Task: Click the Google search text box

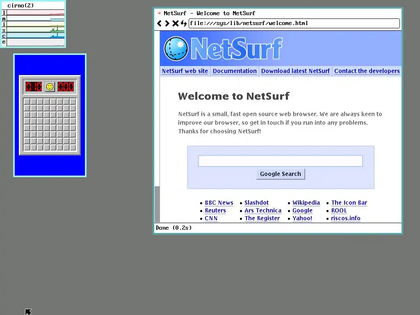Action: [x=281, y=161]
